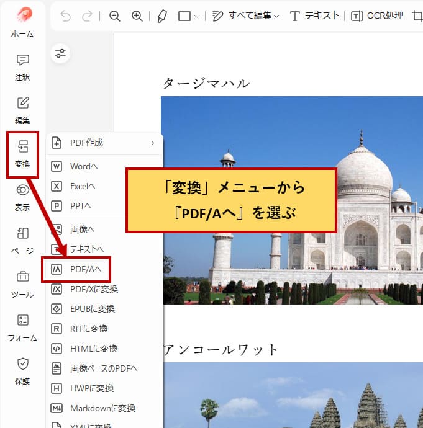Select the highlighter pen tool
The width and height of the screenshot is (423, 428).
(162, 16)
